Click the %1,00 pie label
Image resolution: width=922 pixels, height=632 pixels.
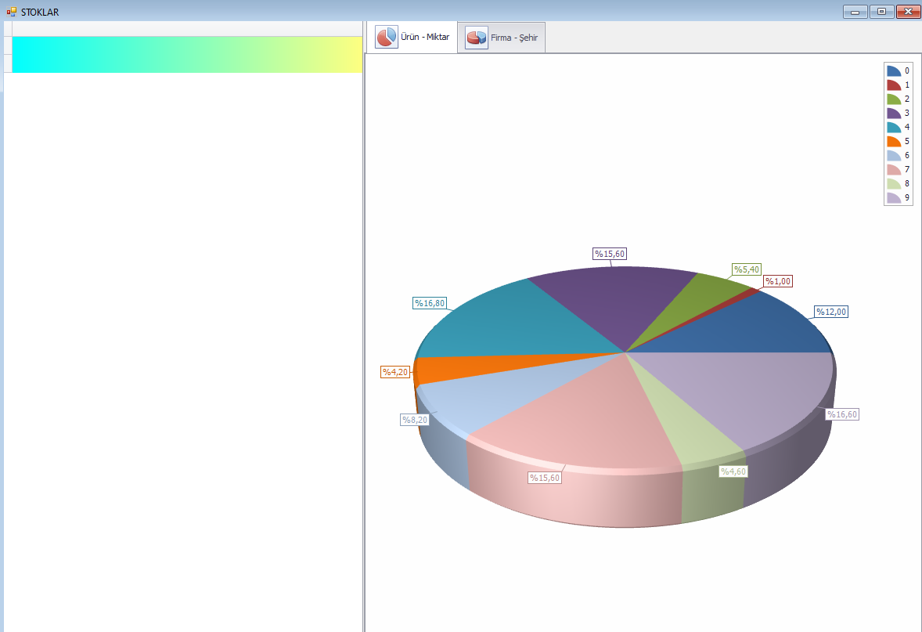[x=778, y=281]
